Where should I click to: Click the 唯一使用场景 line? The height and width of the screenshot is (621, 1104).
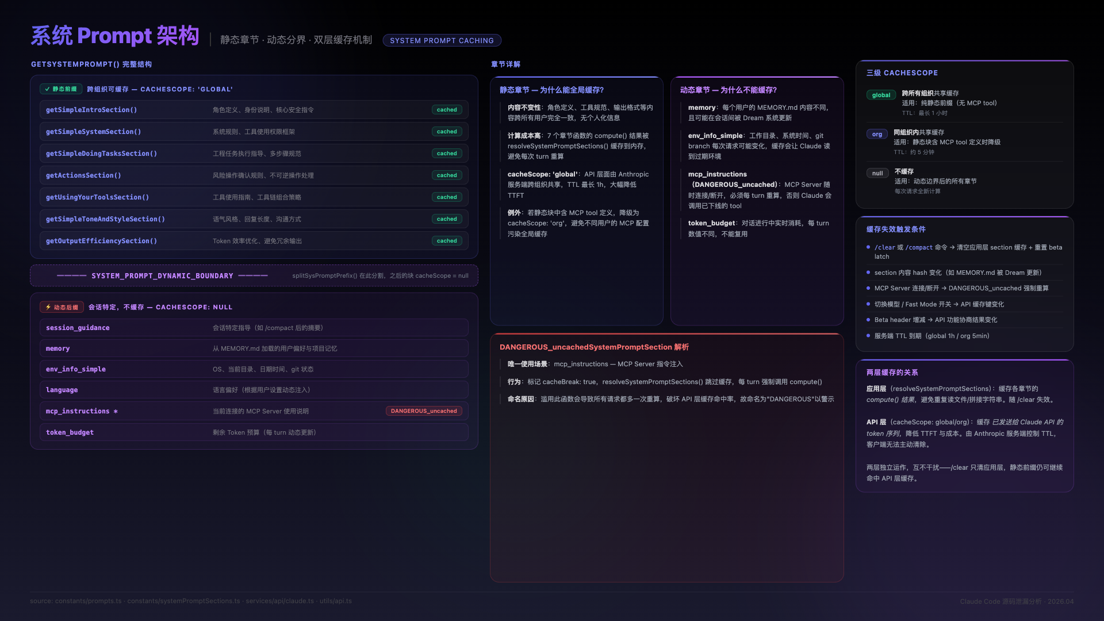point(595,365)
